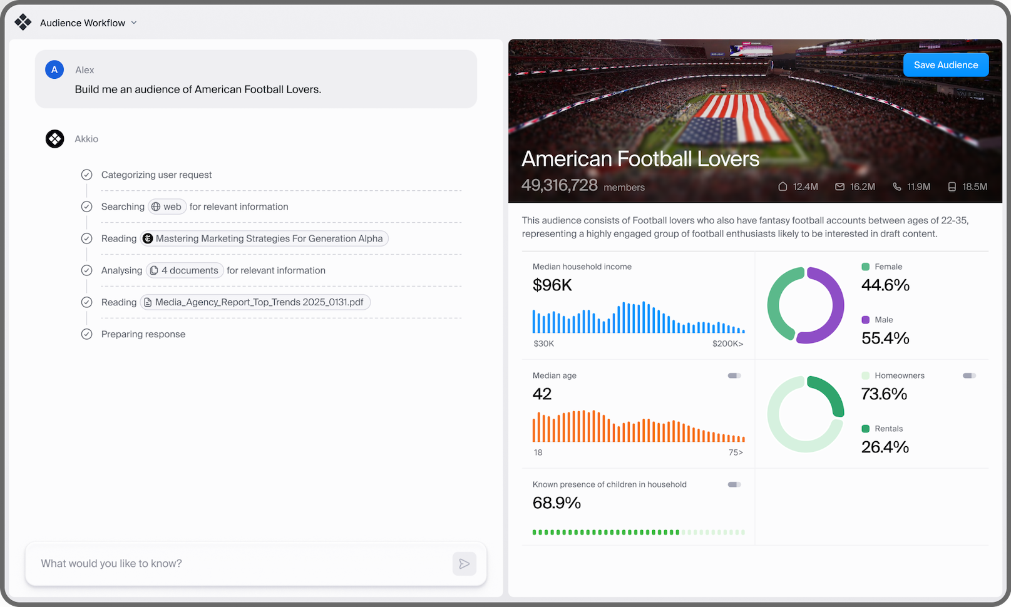Click the send message arrow icon
This screenshot has height=607, width=1011.
[x=464, y=563]
